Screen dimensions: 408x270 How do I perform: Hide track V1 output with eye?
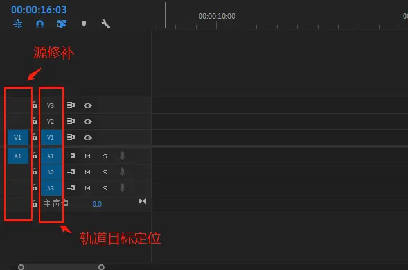coord(87,138)
